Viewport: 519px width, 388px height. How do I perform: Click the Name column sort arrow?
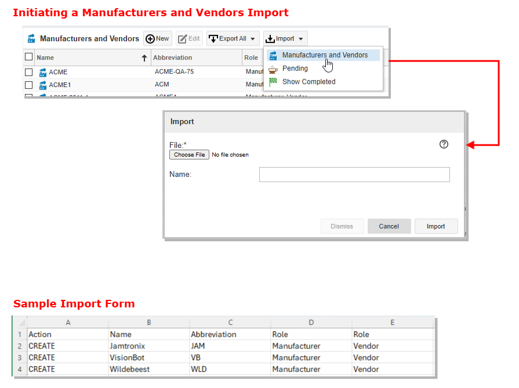(144, 58)
